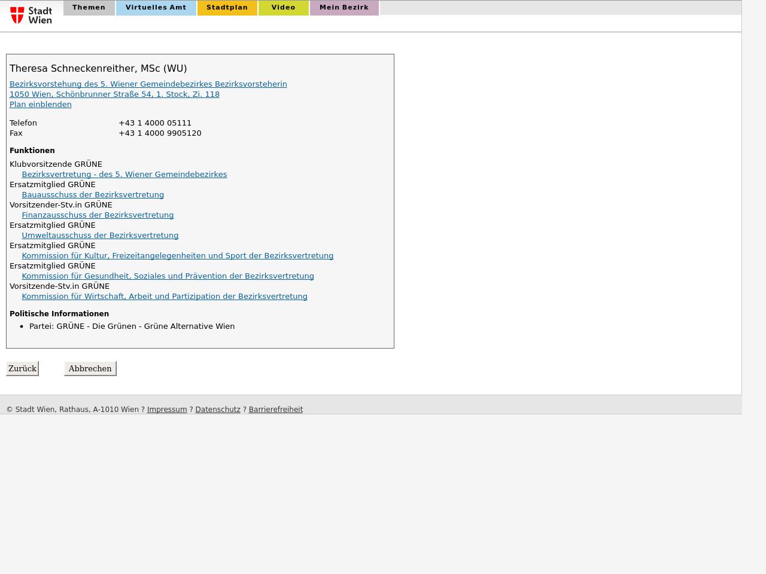Screen dimensions: 766x574
Task: Open the Datenschutz footer link
Action: click(x=218, y=410)
